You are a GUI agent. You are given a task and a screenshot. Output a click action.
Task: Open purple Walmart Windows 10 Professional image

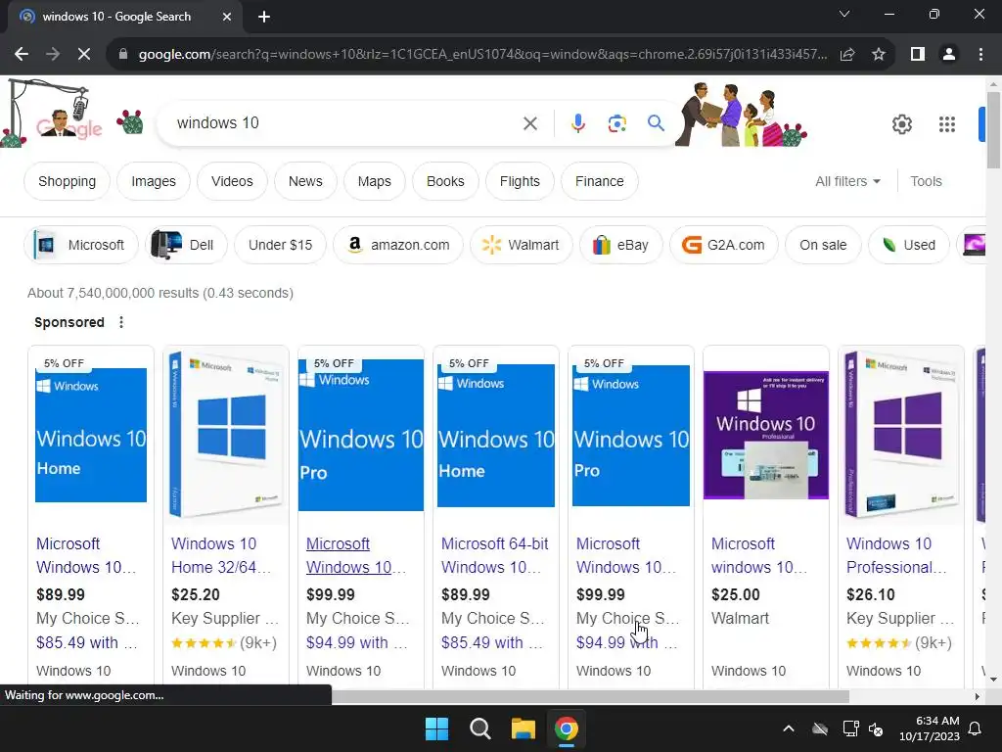click(x=765, y=435)
